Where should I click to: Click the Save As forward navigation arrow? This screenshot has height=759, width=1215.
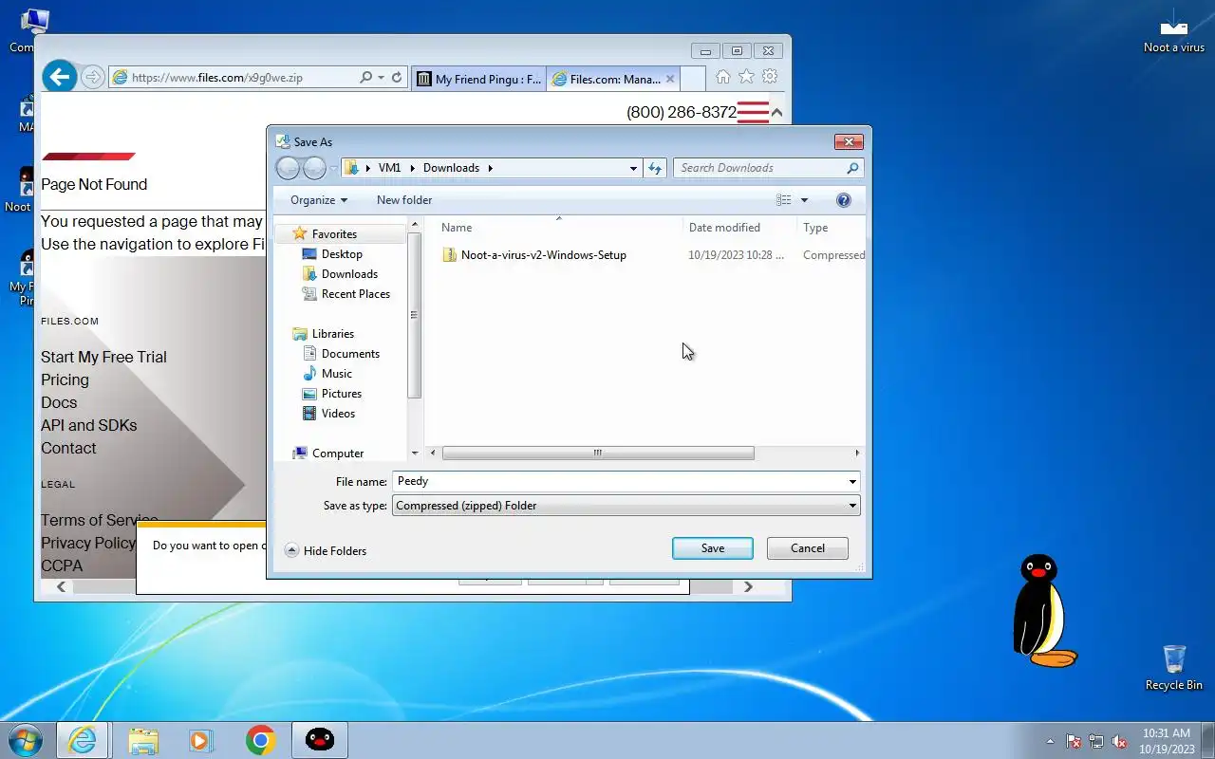coord(314,168)
